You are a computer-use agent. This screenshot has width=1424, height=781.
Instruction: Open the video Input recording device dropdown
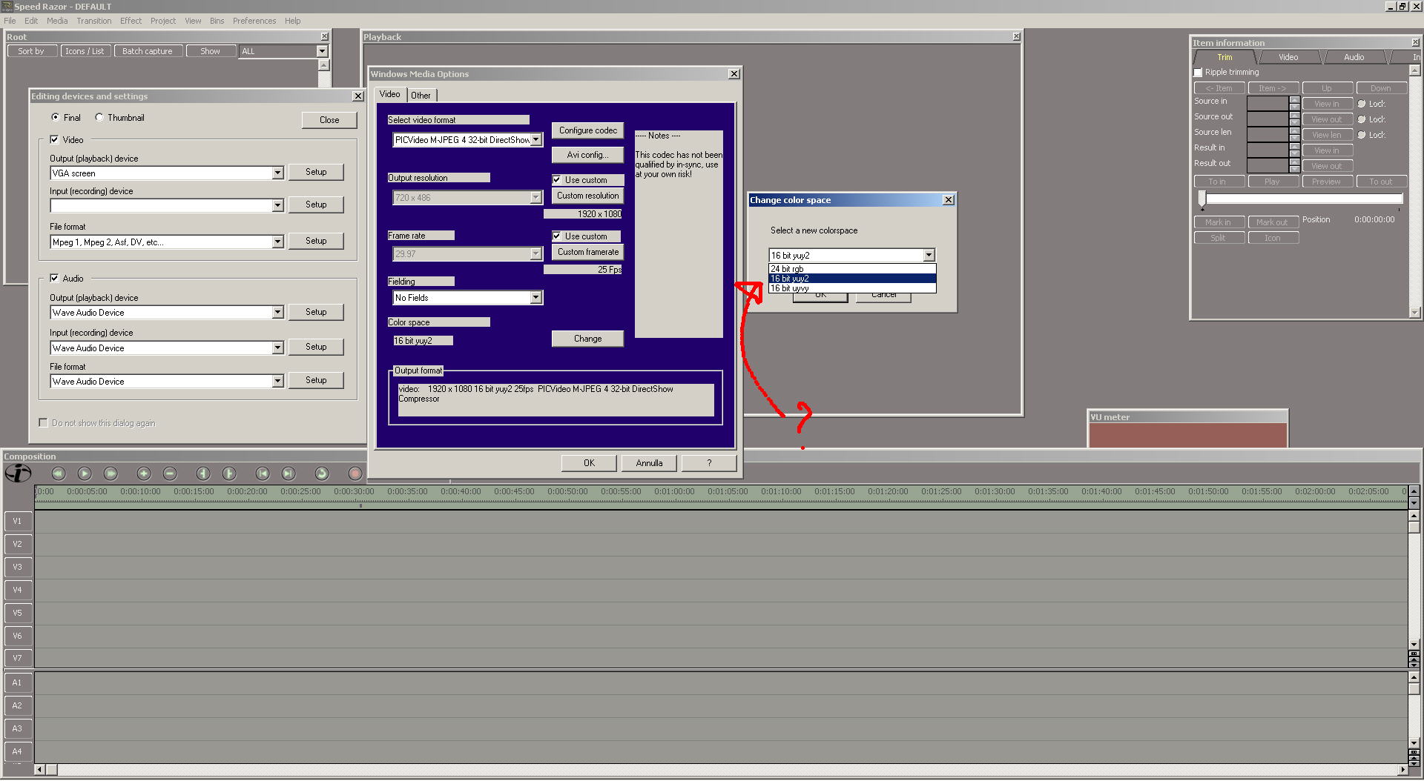click(277, 205)
